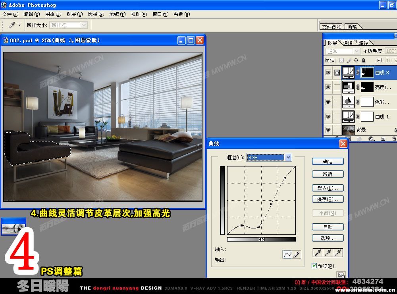Image resolution: width=397 pixels, height=294 pixels.
Task: Select the layer mask of 曲线 3
Action: [367, 72]
